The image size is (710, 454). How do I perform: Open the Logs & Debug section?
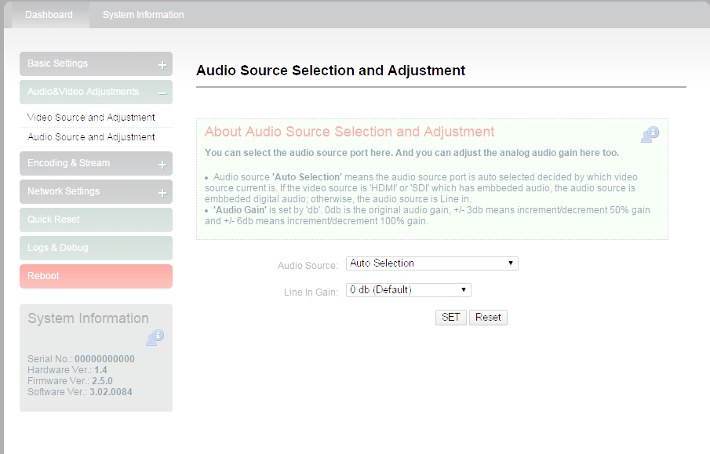coord(96,248)
